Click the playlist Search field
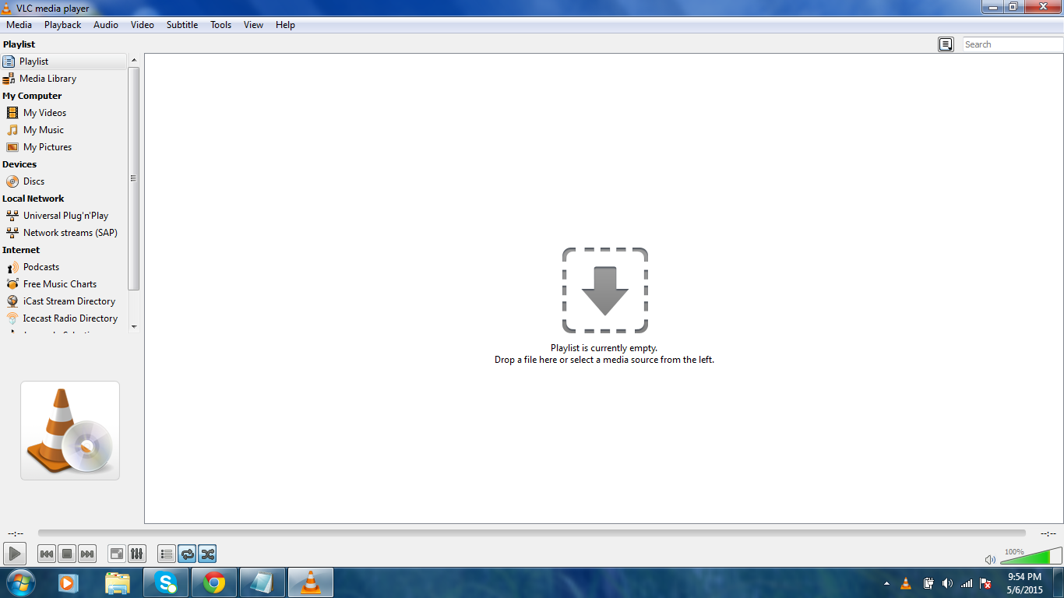The width and height of the screenshot is (1064, 598). point(1013,44)
